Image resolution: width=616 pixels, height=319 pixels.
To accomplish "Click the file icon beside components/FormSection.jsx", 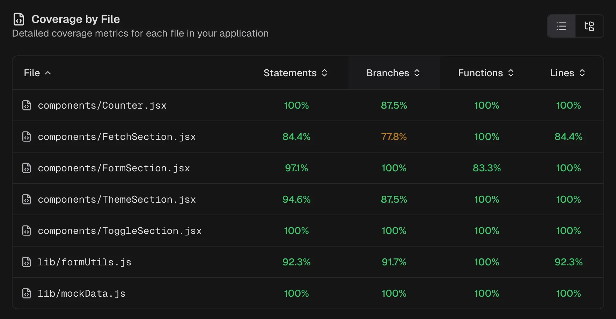I will [27, 168].
